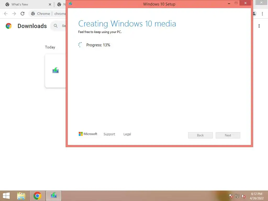
Task: Click the Today date label in Downloads
Action: [x=50, y=47]
